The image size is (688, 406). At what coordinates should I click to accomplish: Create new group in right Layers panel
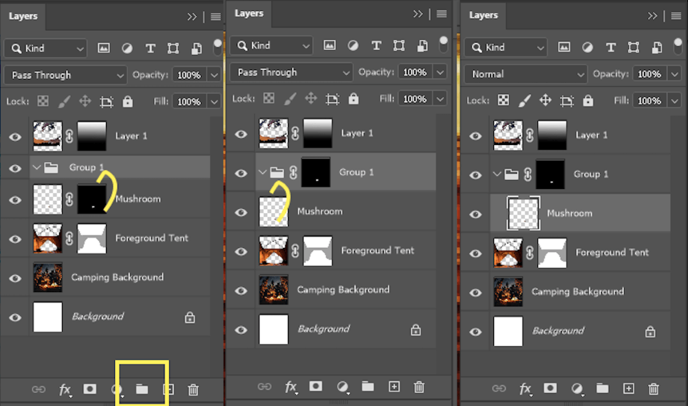602,388
